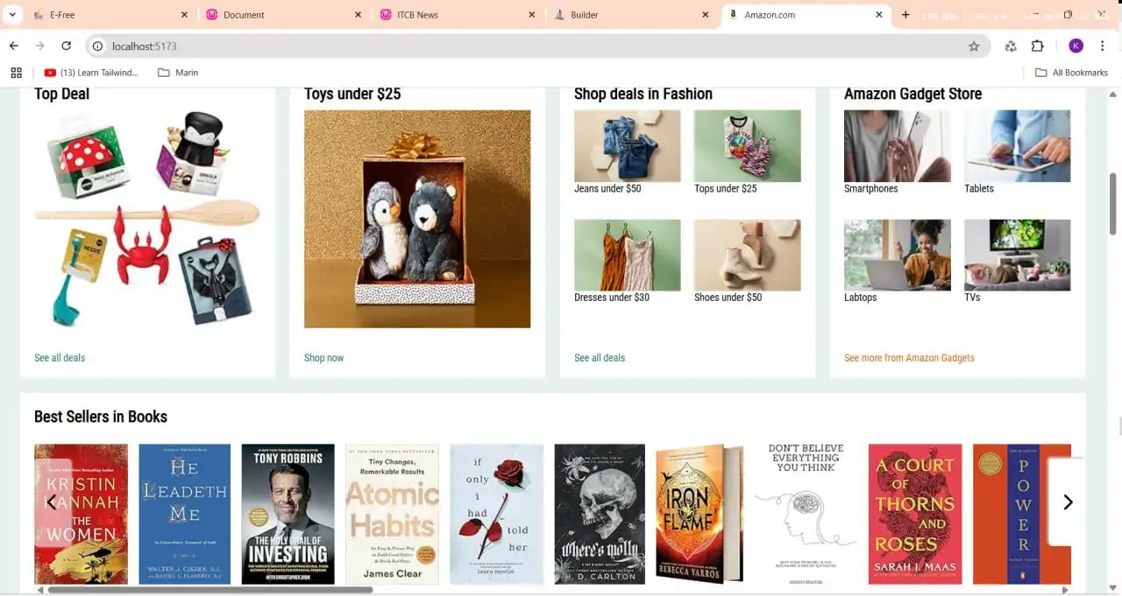Click the horizontal scrollbar under books
This screenshot has height=596, width=1122.
pos(210,591)
